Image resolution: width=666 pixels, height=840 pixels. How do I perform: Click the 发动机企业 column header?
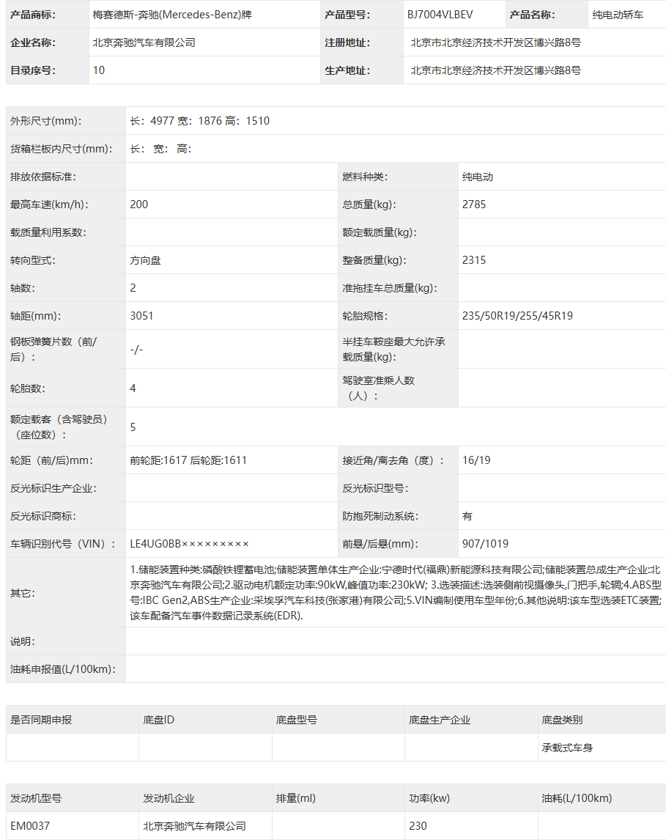click(x=169, y=797)
